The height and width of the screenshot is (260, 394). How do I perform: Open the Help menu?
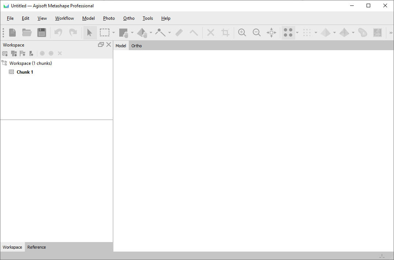166,18
